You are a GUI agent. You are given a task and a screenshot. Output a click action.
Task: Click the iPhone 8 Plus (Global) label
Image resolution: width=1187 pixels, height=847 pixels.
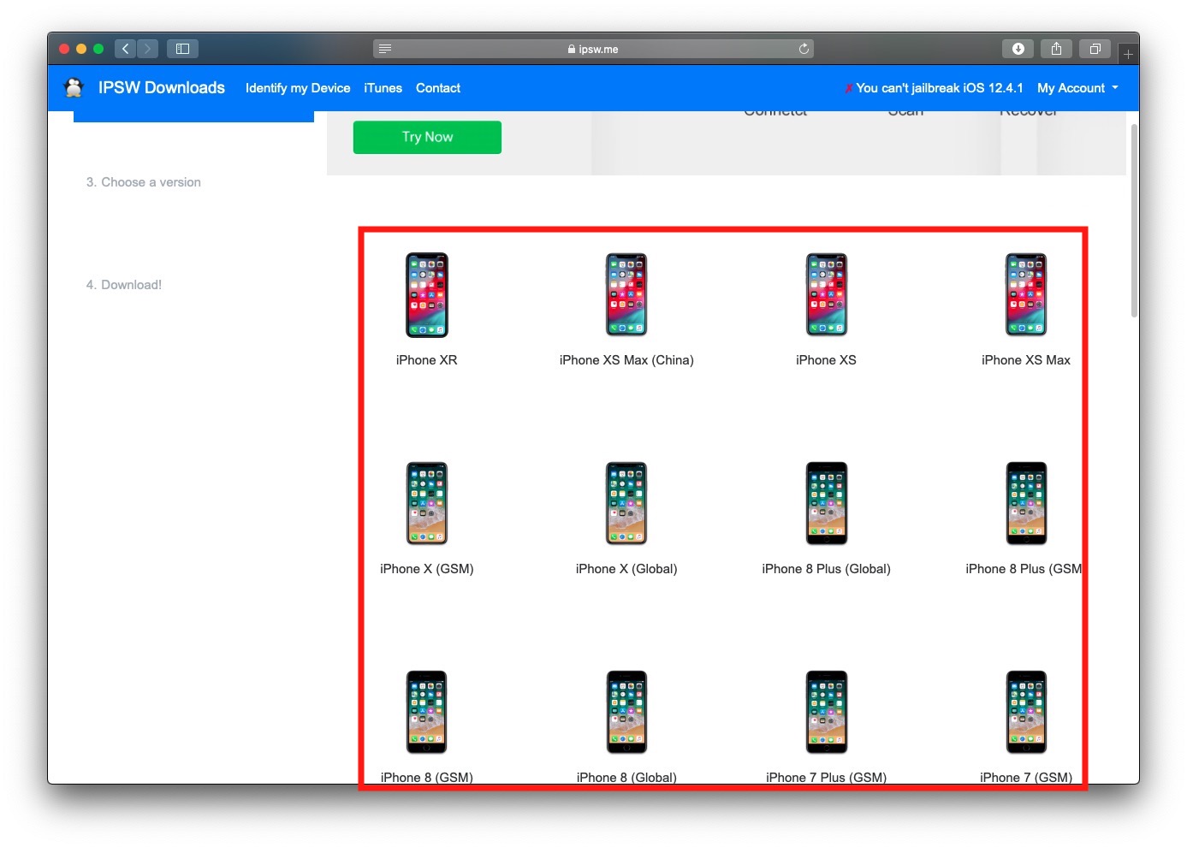pos(827,569)
